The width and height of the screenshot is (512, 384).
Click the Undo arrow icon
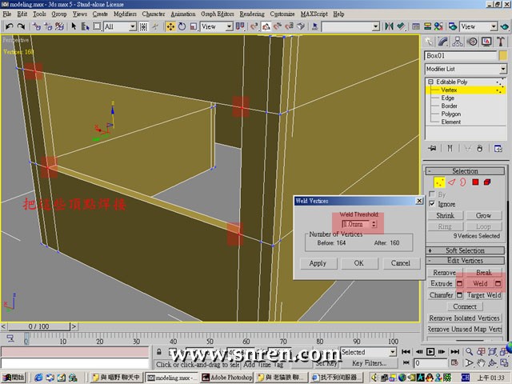point(9,26)
